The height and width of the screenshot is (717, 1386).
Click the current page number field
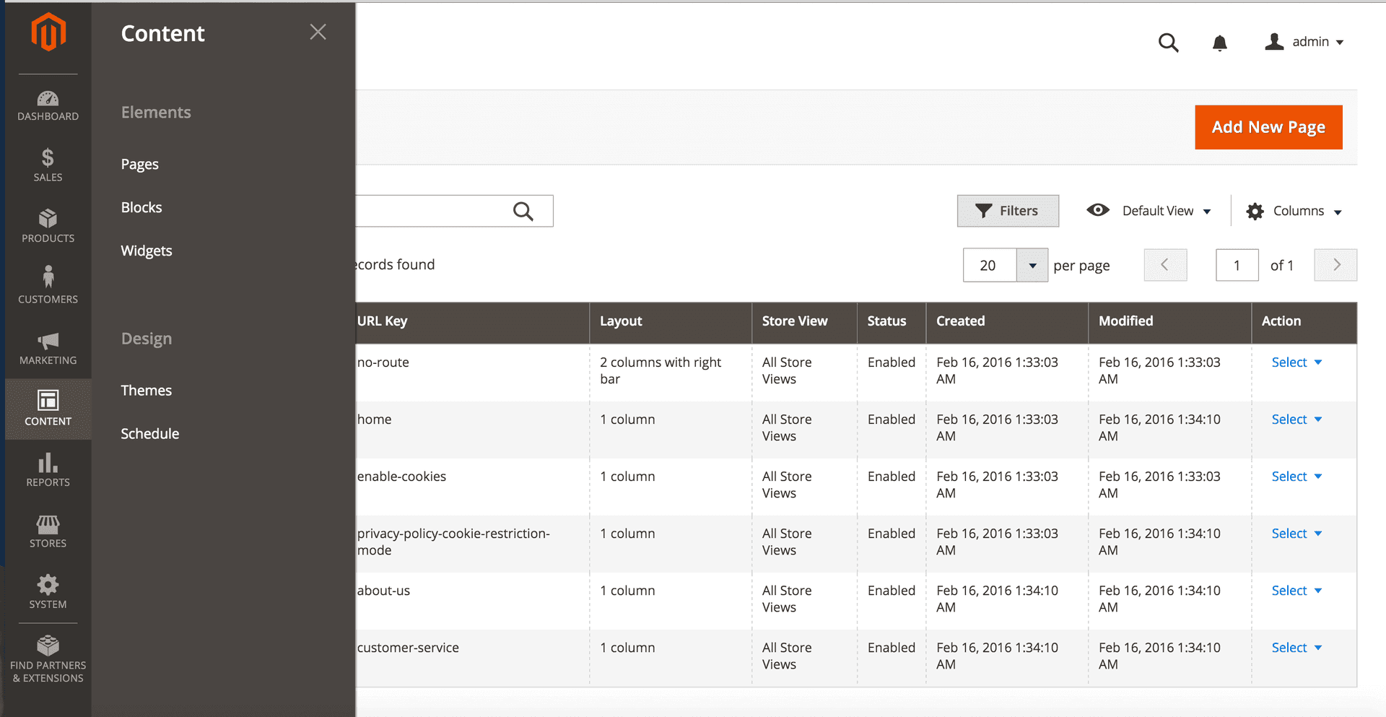(x=1237, y=266)
